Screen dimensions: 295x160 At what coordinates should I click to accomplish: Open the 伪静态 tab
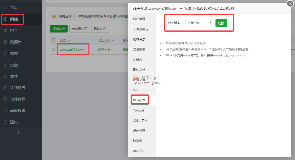138,60
